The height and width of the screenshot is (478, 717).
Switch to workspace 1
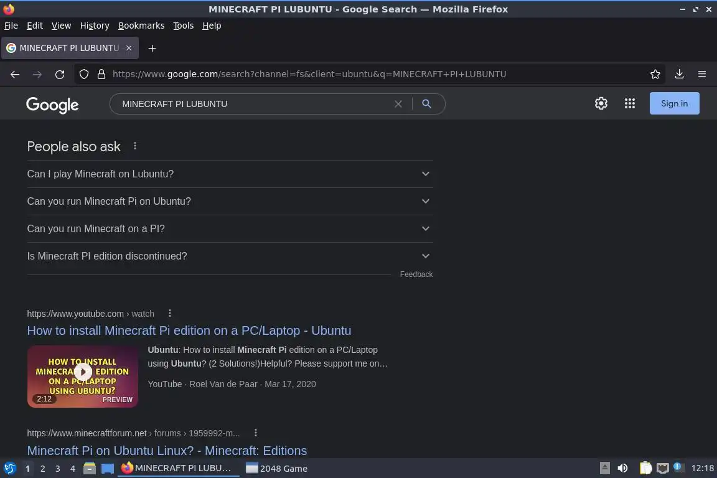click(x=27, y=469)
